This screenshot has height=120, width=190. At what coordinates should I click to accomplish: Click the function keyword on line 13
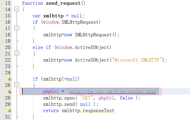(33, 3)
